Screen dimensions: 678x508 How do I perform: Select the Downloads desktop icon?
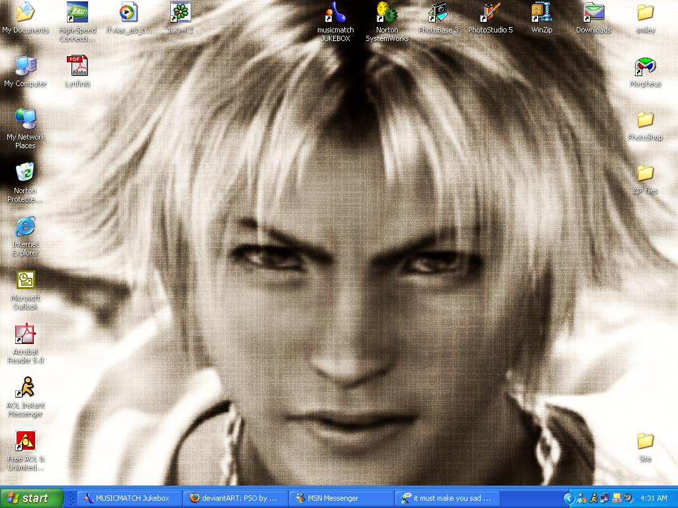pos(593,12)
